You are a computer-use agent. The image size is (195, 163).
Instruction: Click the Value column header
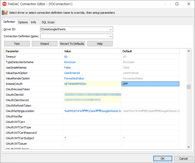(92, 51)
